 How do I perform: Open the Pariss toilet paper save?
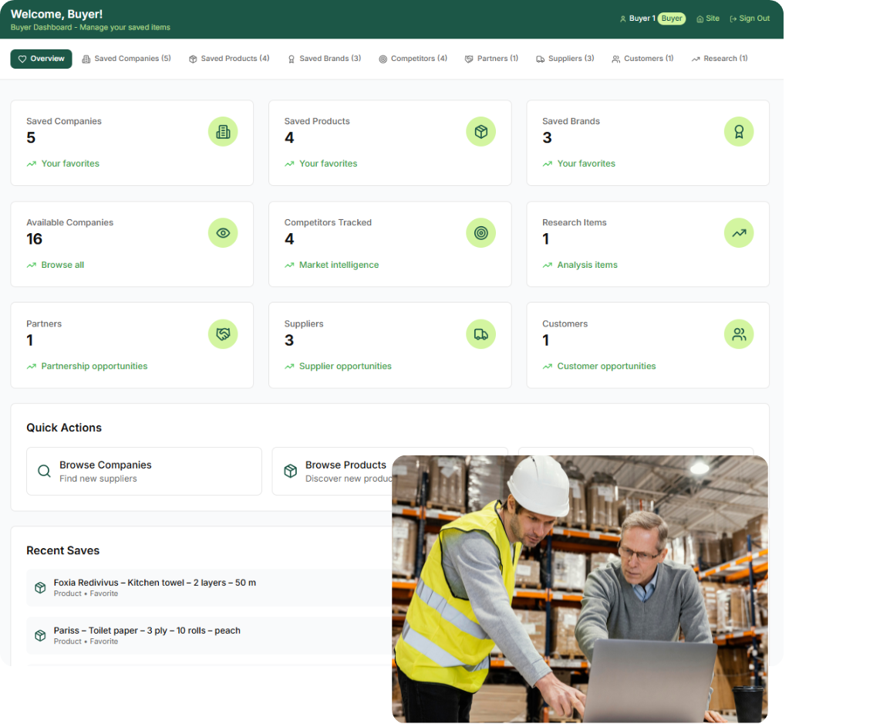(209, 636)
